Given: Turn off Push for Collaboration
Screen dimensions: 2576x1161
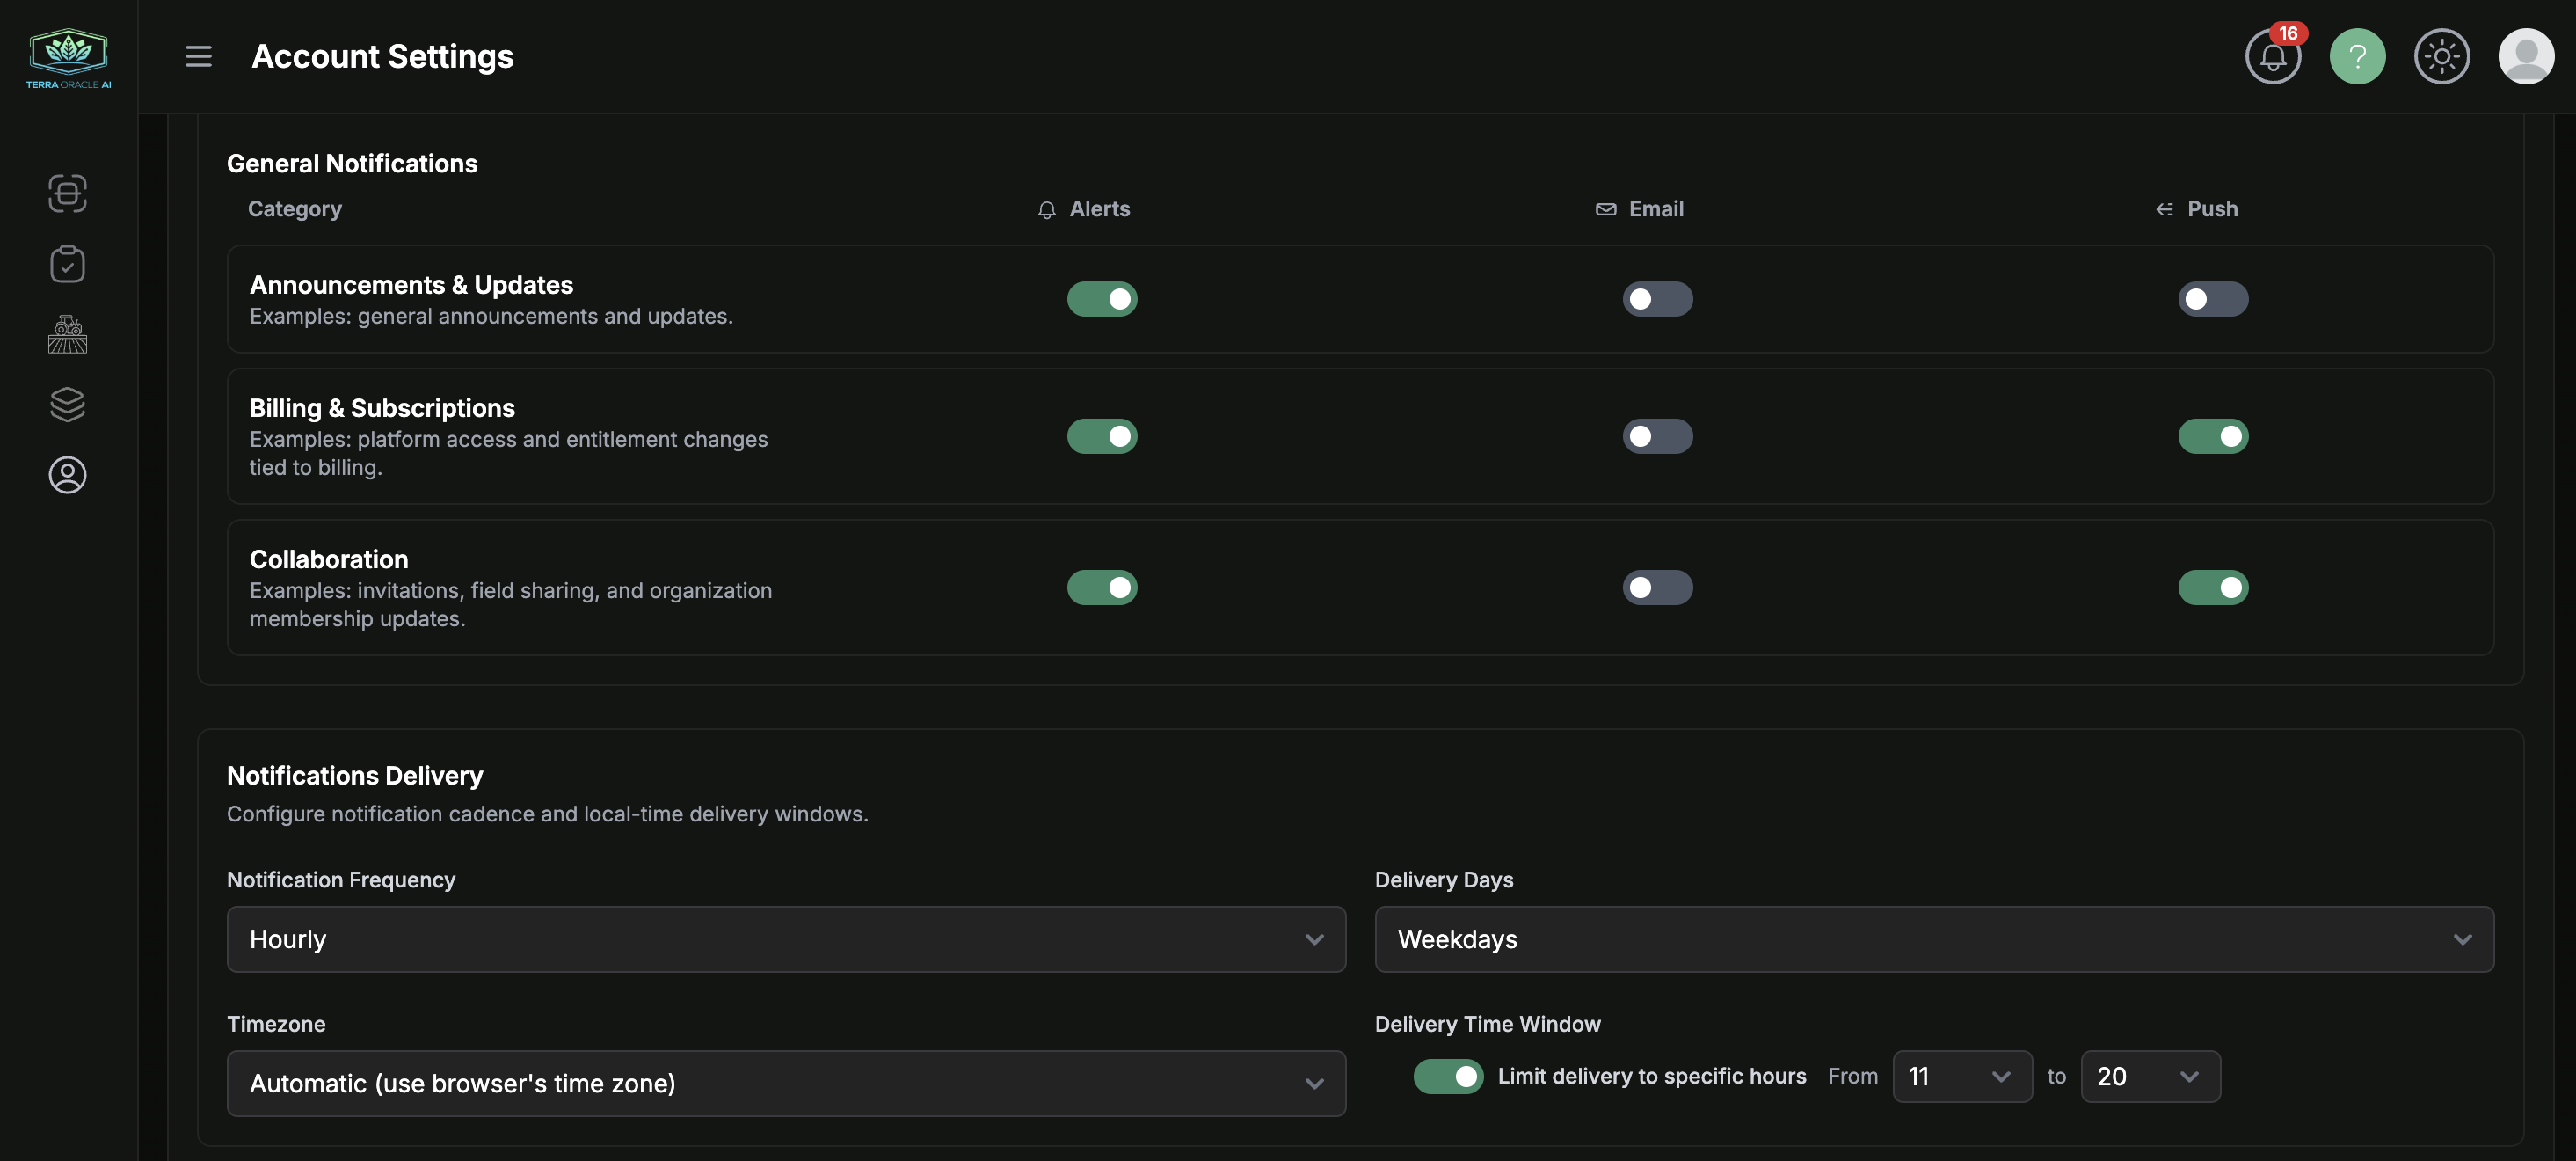Looking at the screenshot, I should point(2213,587).
